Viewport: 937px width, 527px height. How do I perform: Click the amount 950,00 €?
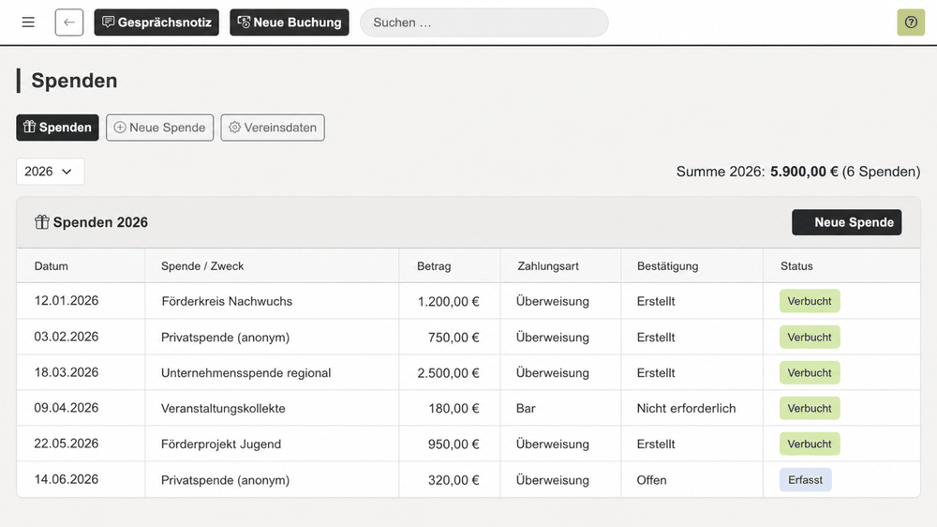click(454, 444)
